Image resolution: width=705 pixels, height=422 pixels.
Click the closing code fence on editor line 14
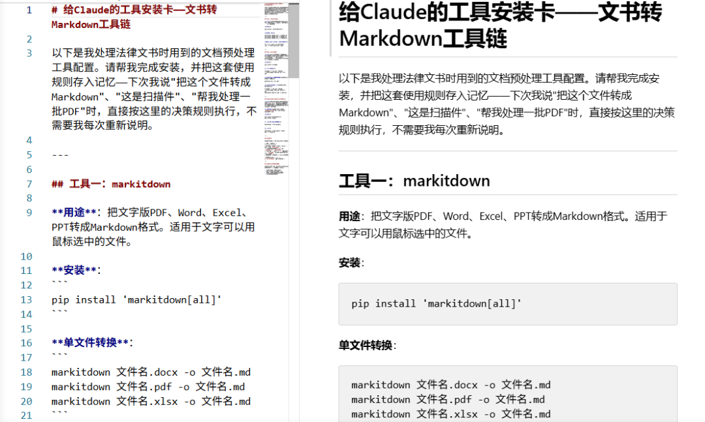coord(59,312)
